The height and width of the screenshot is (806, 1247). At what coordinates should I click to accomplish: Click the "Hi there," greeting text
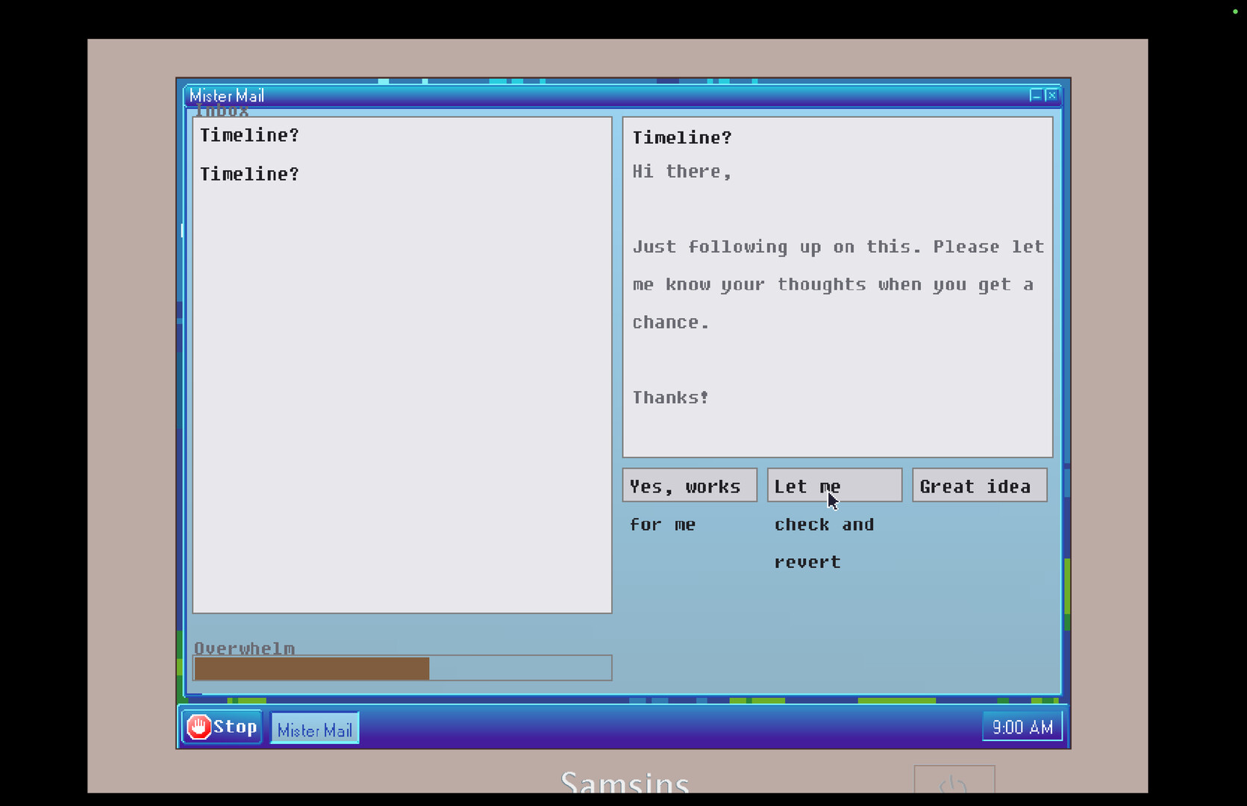point(682,172)
